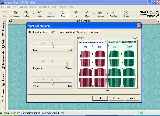160x116 pixels.
Task: Switch to the Equalization tab
Action: [94, 32]
